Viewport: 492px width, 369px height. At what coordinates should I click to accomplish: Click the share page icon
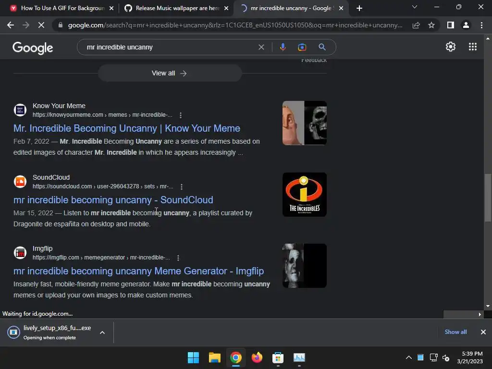click(416, 25)
